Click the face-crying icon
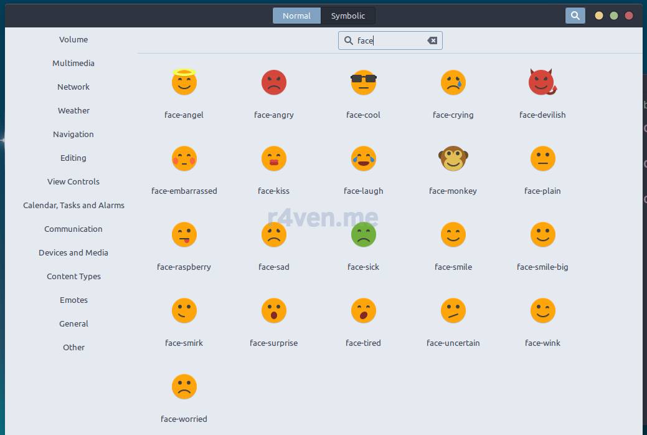 tap(453, 82)
